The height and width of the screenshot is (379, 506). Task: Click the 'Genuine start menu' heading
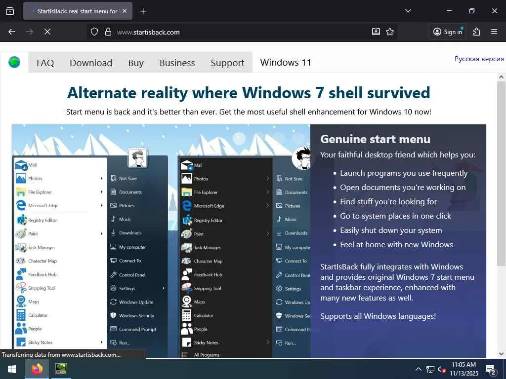click(376, 139)
